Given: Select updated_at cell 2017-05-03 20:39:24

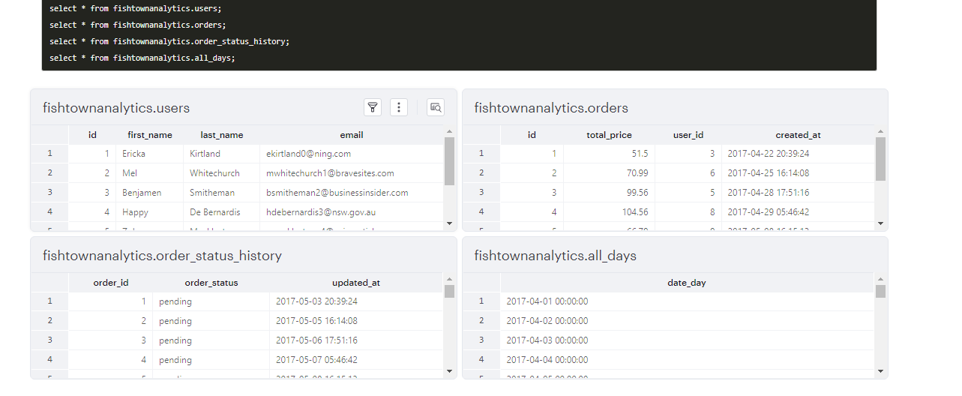Looking at the screenshot, I should 356,301.
